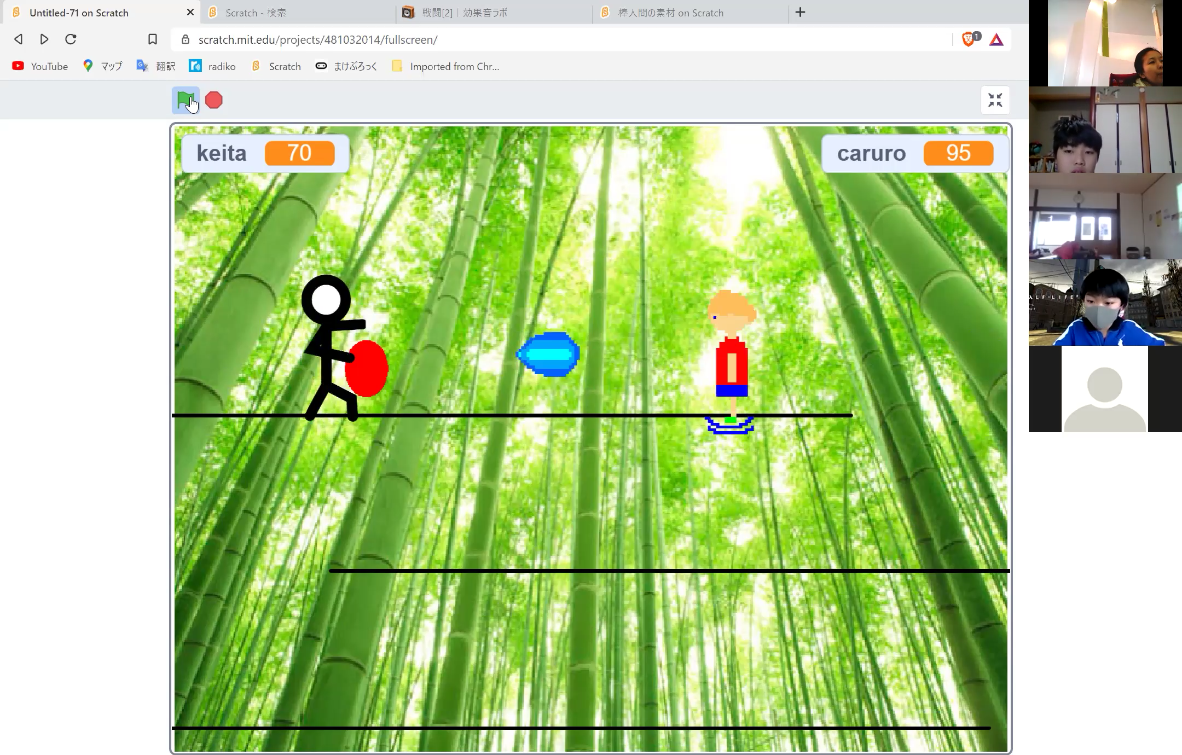Click the まけぷろく bookmark link
1182x755 pixels.
[x=355, y=66]
